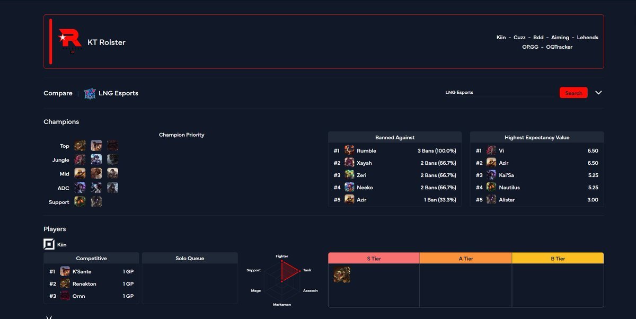This screenshot has height=319, width=636.
Task: Click the champion thumbnail in S Tier column
Action: [342, 274]
